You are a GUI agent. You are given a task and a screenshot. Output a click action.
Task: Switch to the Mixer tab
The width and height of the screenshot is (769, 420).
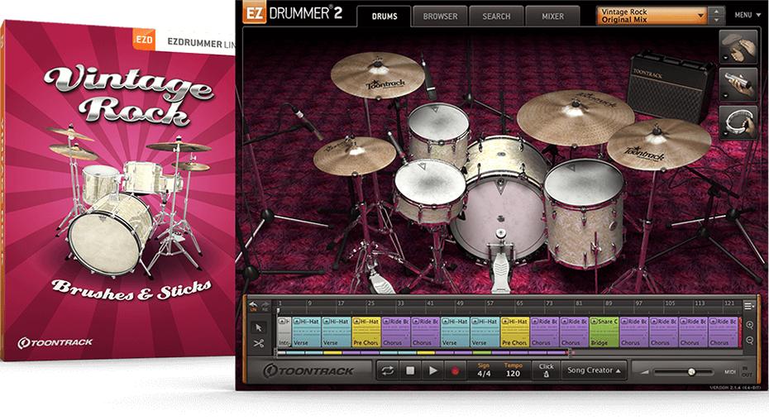(x=552, y=16)
